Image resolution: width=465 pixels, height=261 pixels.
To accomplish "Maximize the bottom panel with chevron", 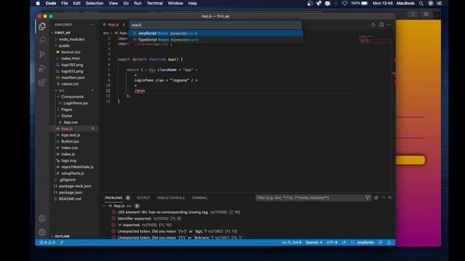I will click(384, 198).
